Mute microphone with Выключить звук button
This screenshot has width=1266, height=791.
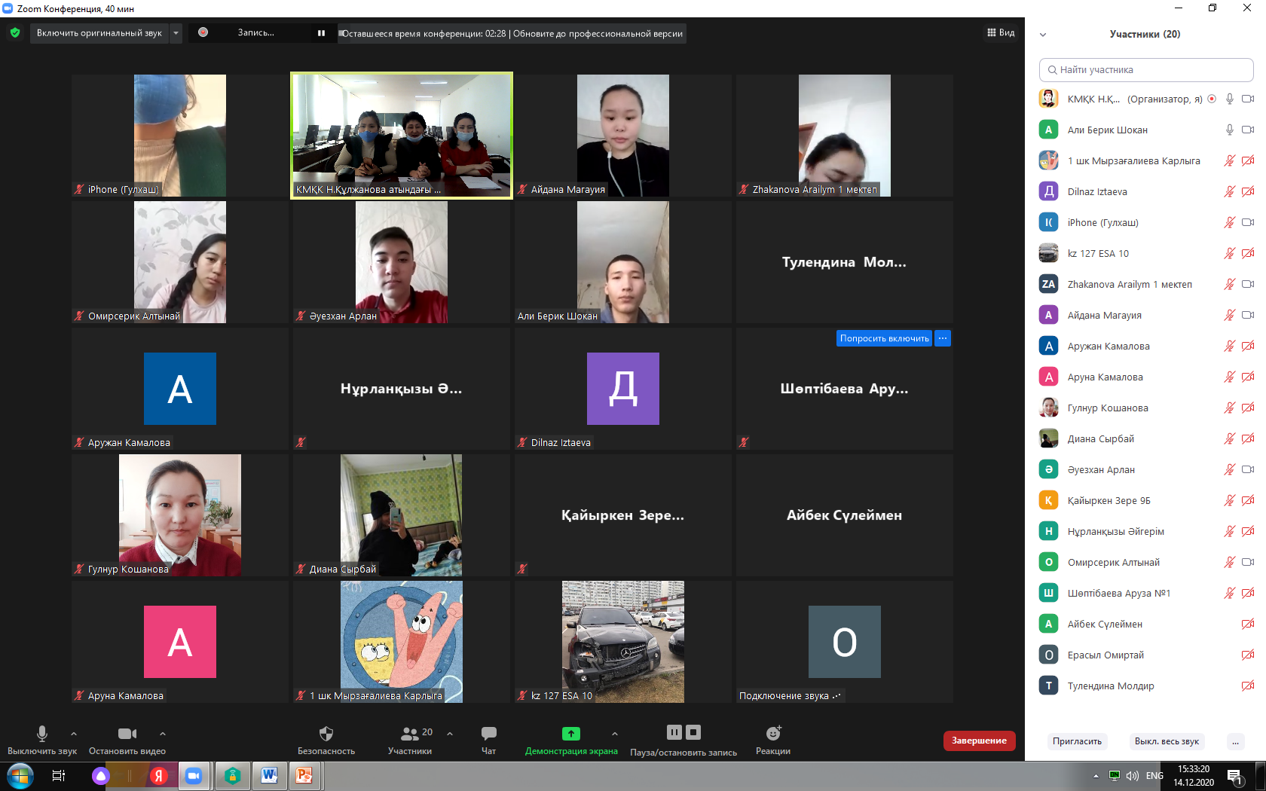click(42, 734)
